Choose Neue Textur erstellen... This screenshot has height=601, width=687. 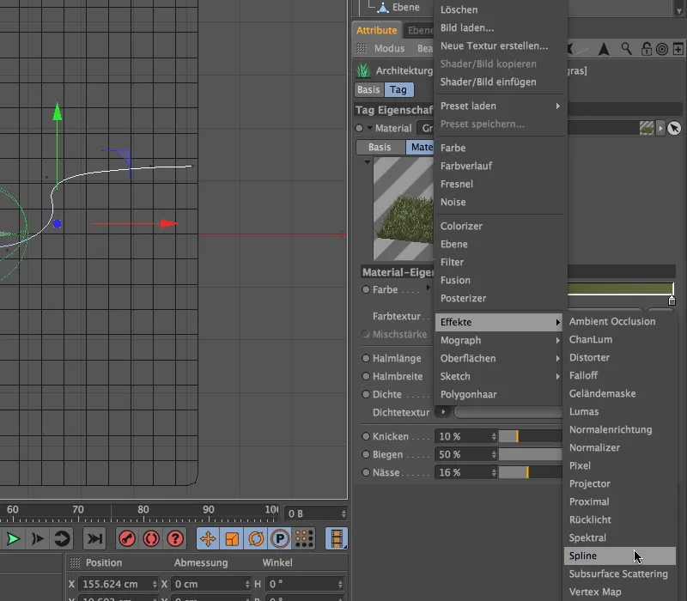click(x=500, y=46)
